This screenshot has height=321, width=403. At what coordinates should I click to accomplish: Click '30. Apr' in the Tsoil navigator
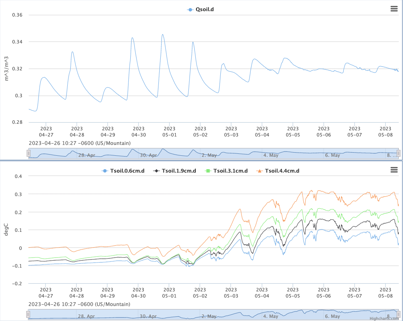[x=148, y=316]
